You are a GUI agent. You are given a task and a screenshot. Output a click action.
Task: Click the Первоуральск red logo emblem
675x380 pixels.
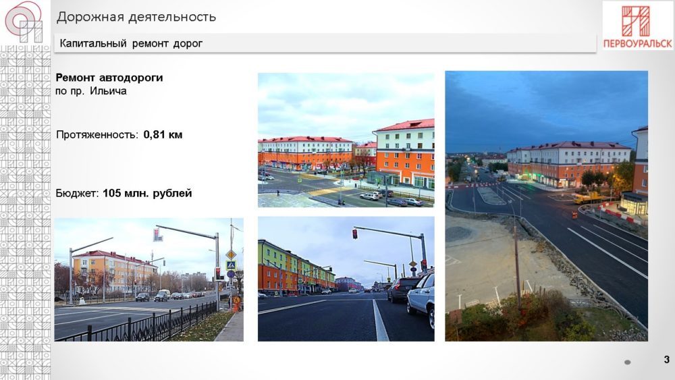635,20
